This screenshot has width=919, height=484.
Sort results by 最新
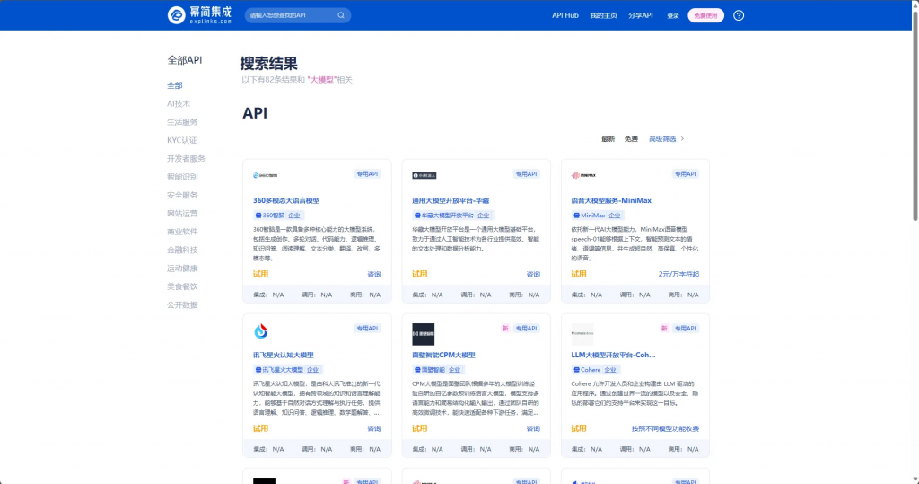tap(608, 139)
